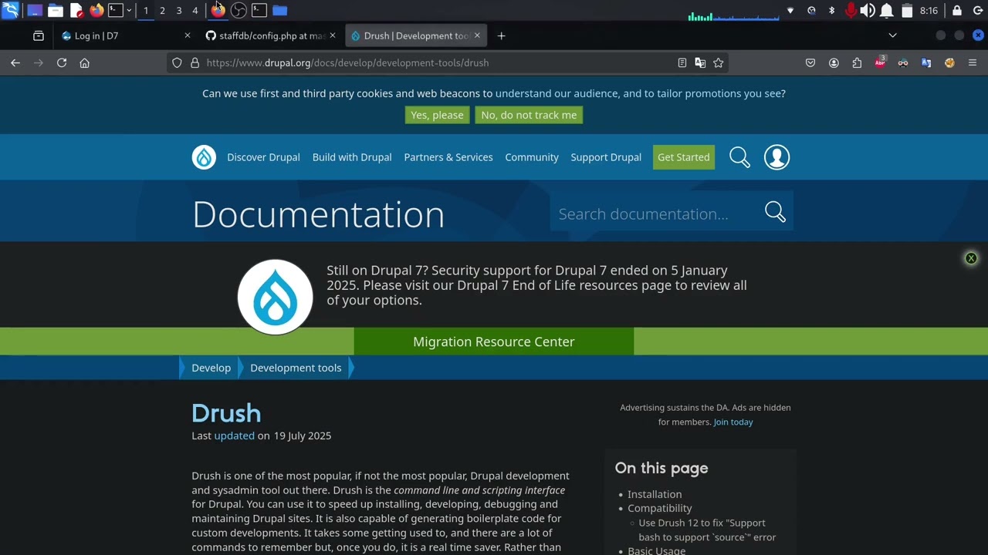Open the Support Drupal menu

tap(606, 157)
